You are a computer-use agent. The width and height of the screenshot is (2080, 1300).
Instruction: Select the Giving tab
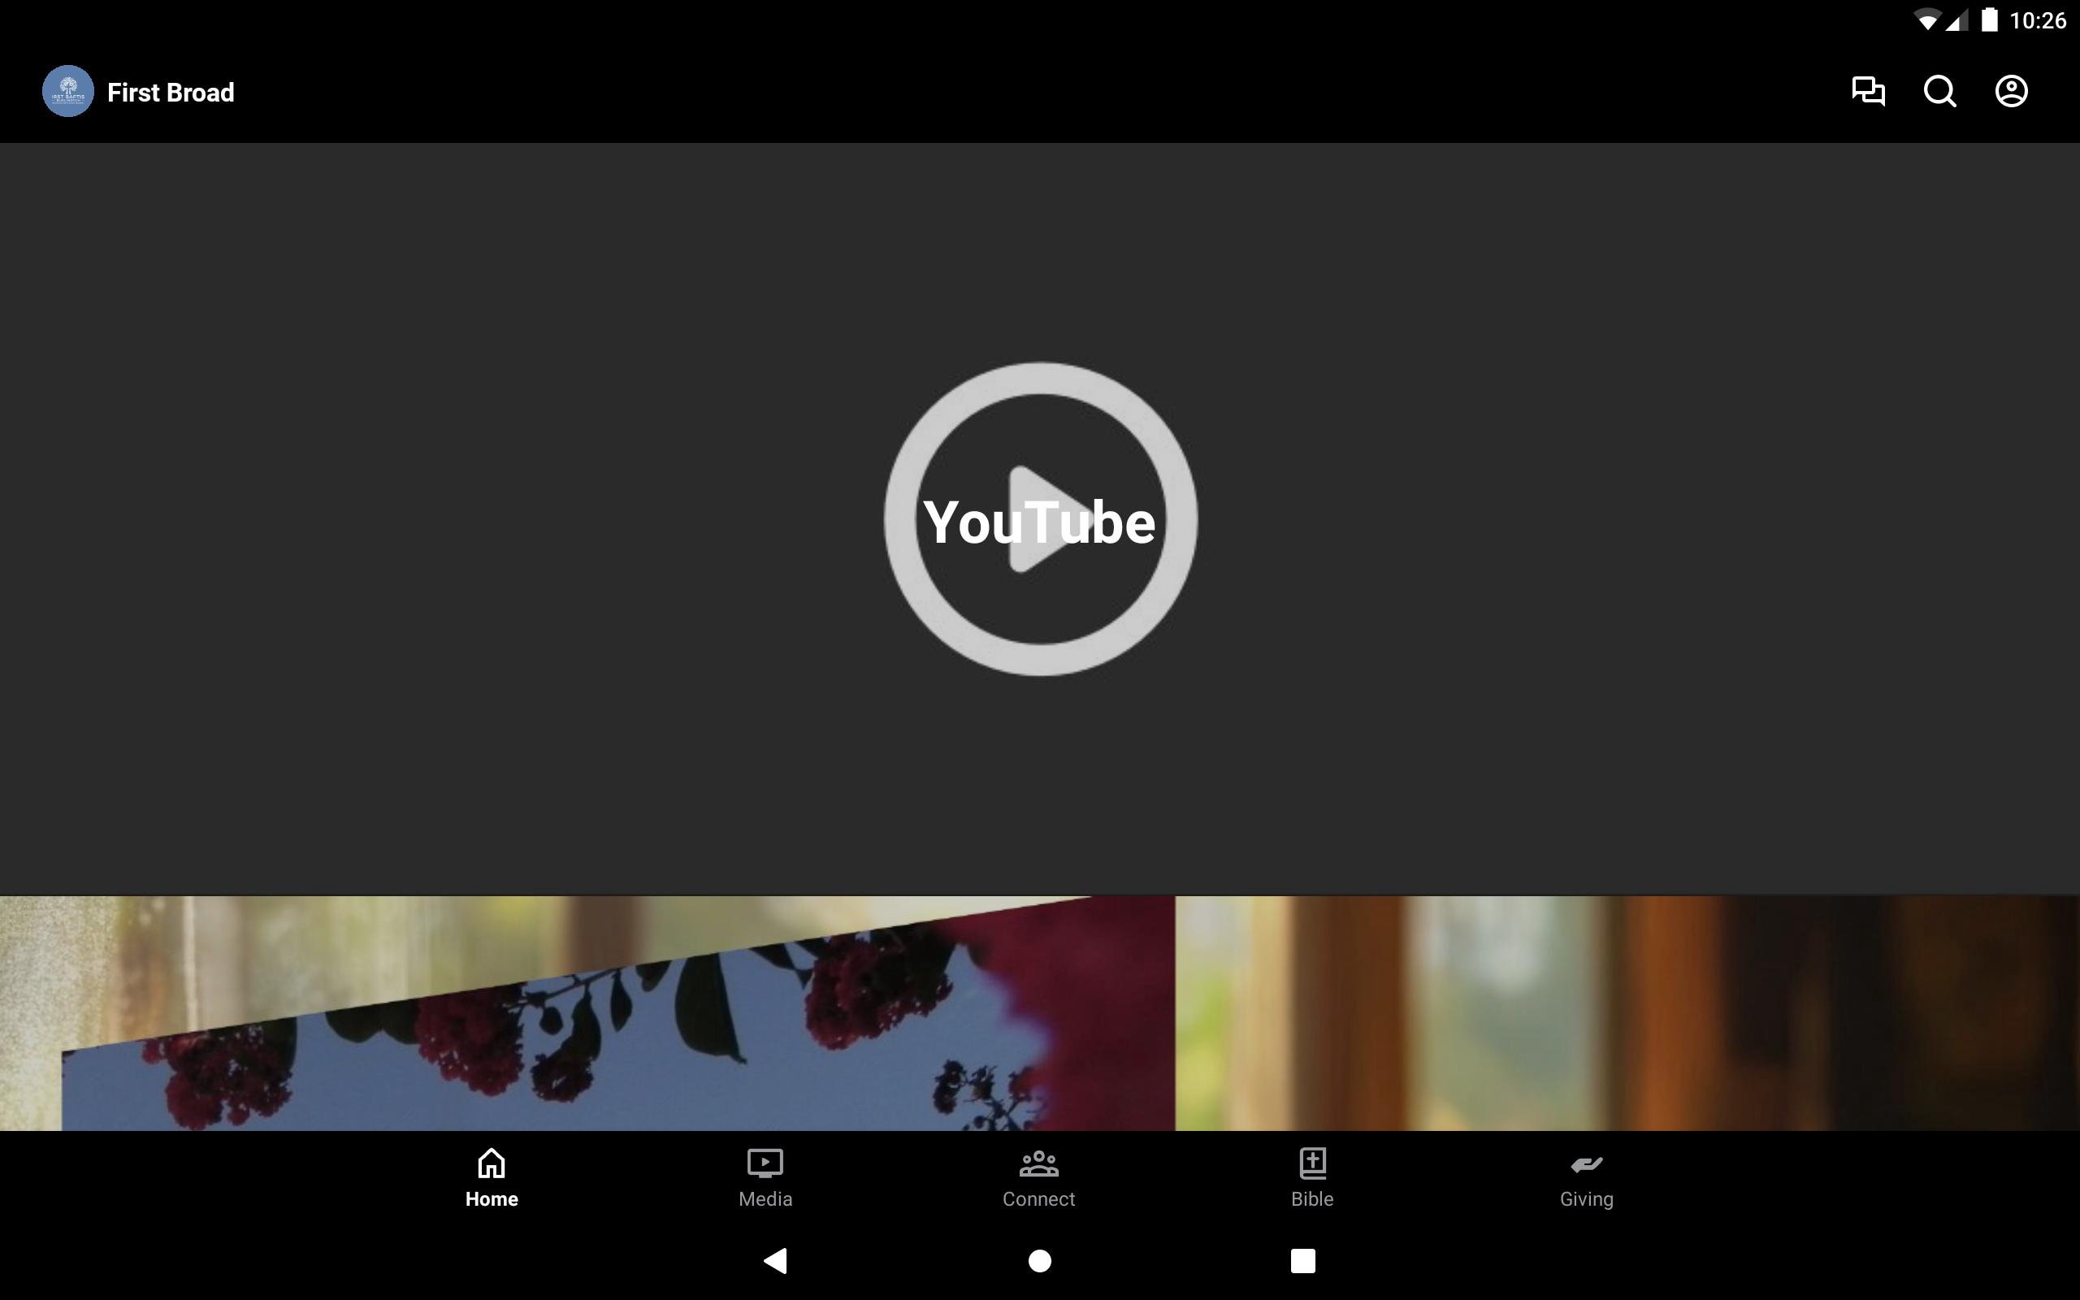(1586, 1178)
